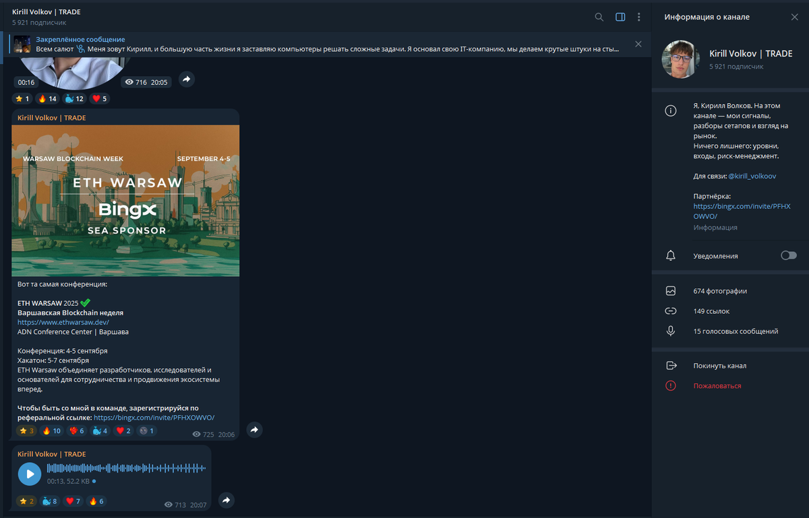Click the 00:16 video duration badge
Viewport: 809px width, 518px height.
pyautogui.click(x=26, y=82)
